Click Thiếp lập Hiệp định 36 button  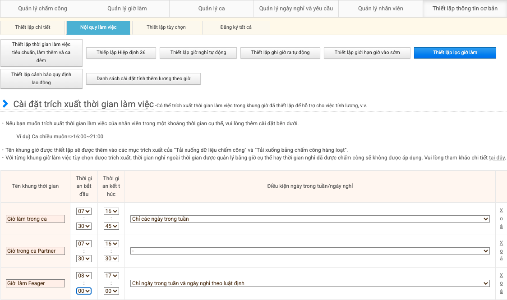click(x=121, y=53)
